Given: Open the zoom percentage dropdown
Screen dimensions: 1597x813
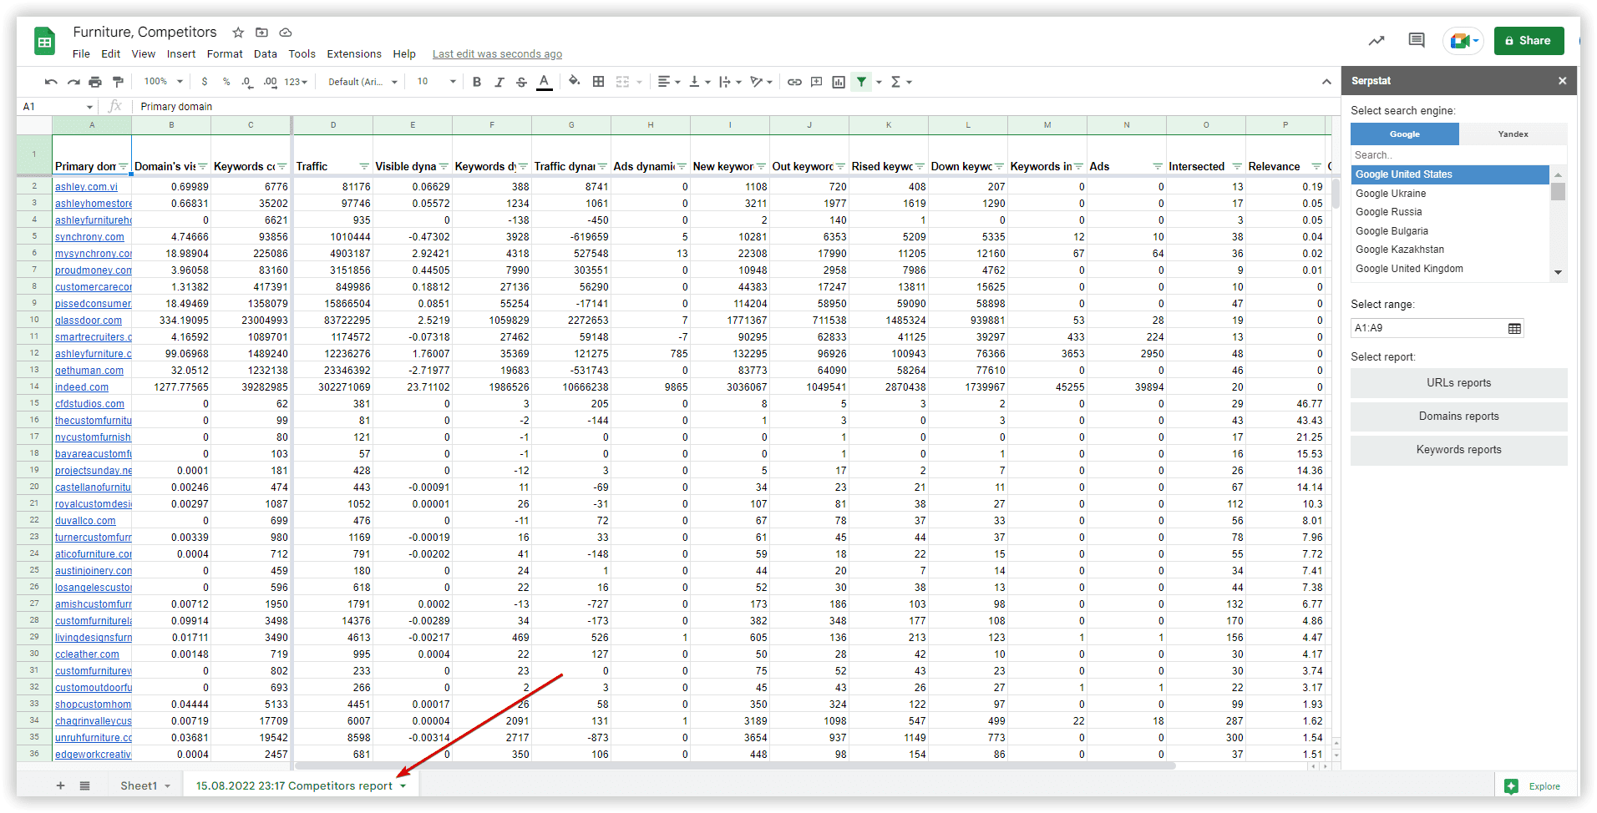Looking at the screenshot, I should point(162,81).
